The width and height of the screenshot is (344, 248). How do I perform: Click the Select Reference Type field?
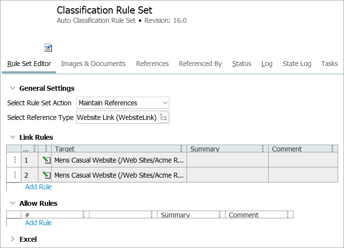(x=117, y=117)
